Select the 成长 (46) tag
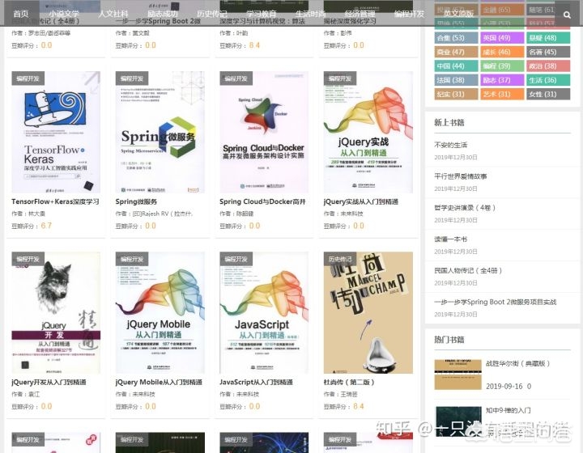The height and width of the screenshot is (453, 583). 502,52
